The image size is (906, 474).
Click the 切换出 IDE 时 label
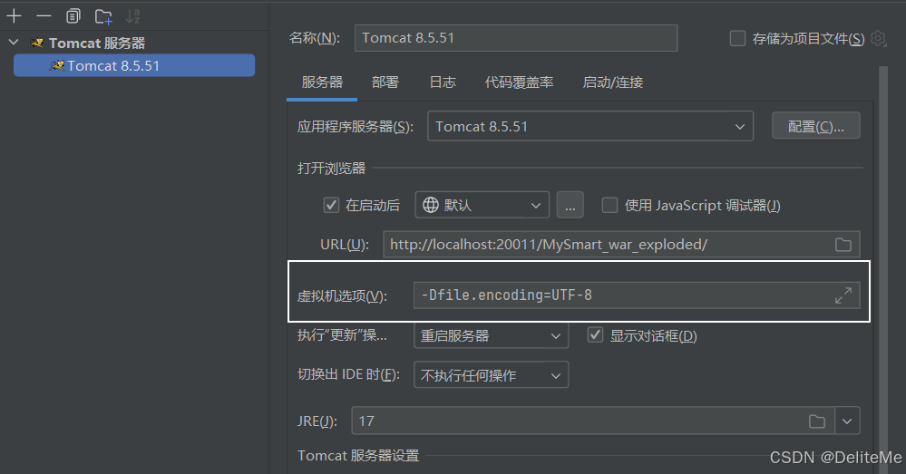[x=348, y=374]
